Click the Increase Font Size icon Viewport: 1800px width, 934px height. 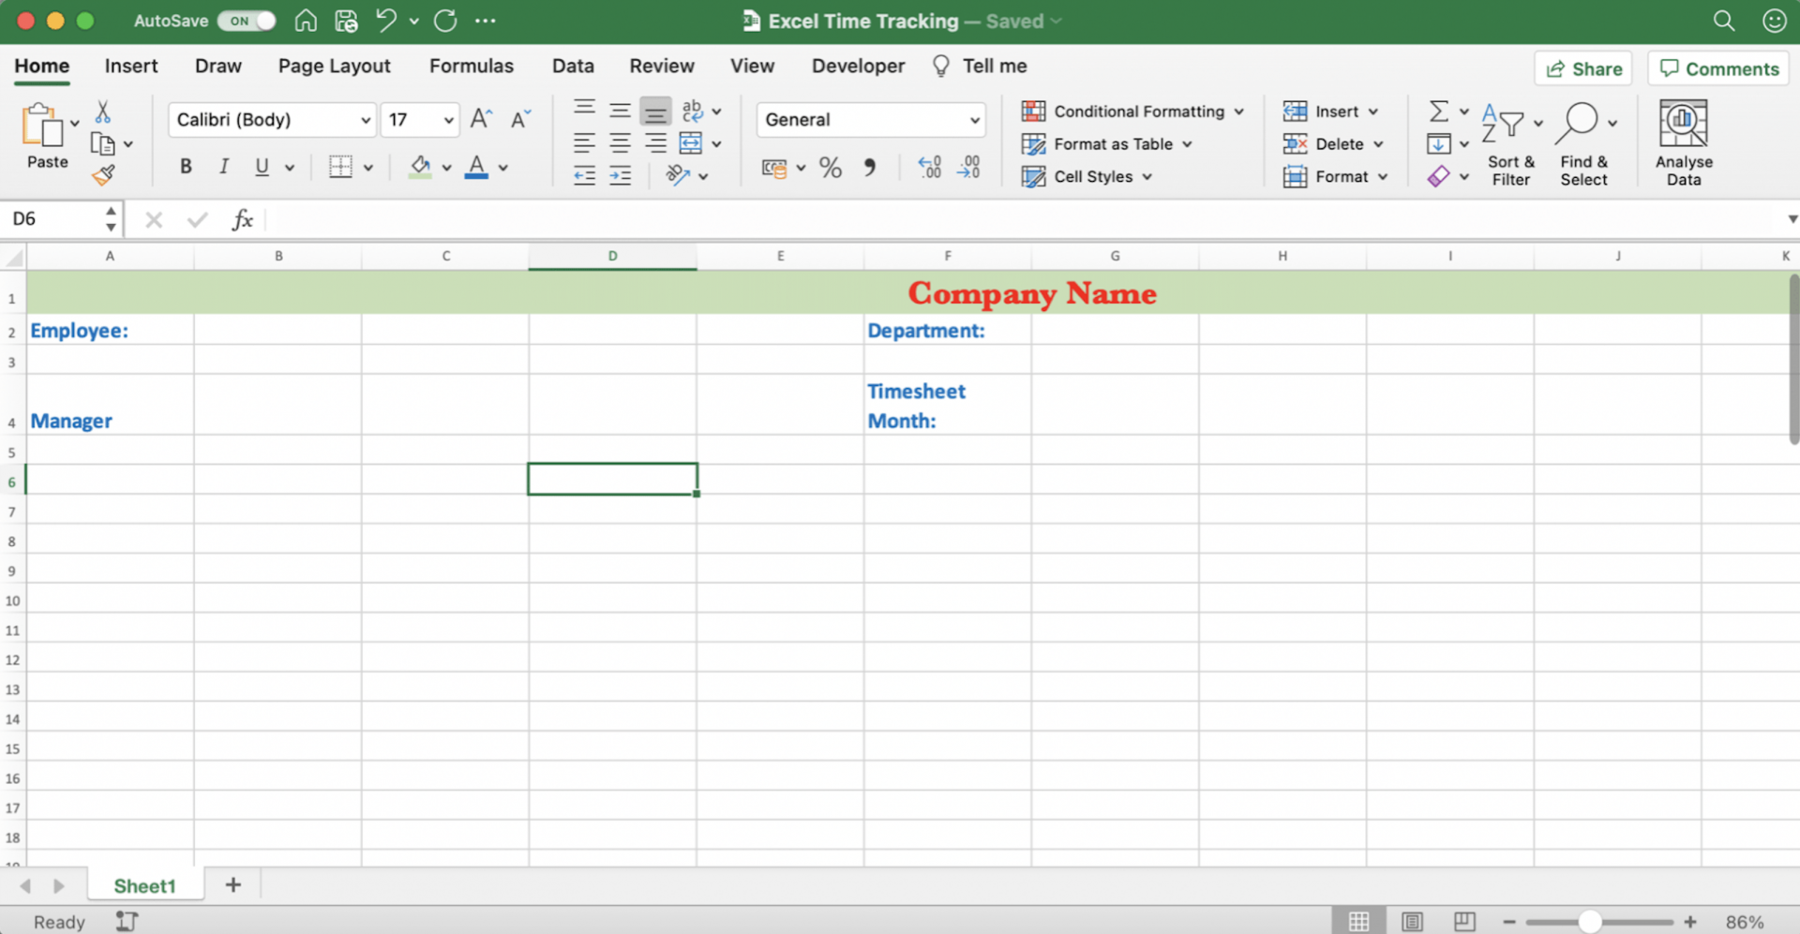[x=481, y=119]
